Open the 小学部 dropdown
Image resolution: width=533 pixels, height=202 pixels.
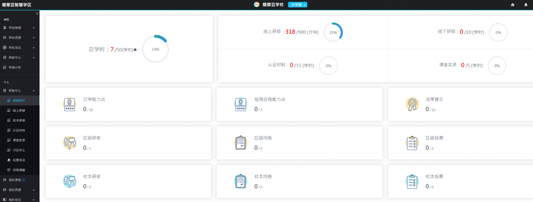coord(297,5)
